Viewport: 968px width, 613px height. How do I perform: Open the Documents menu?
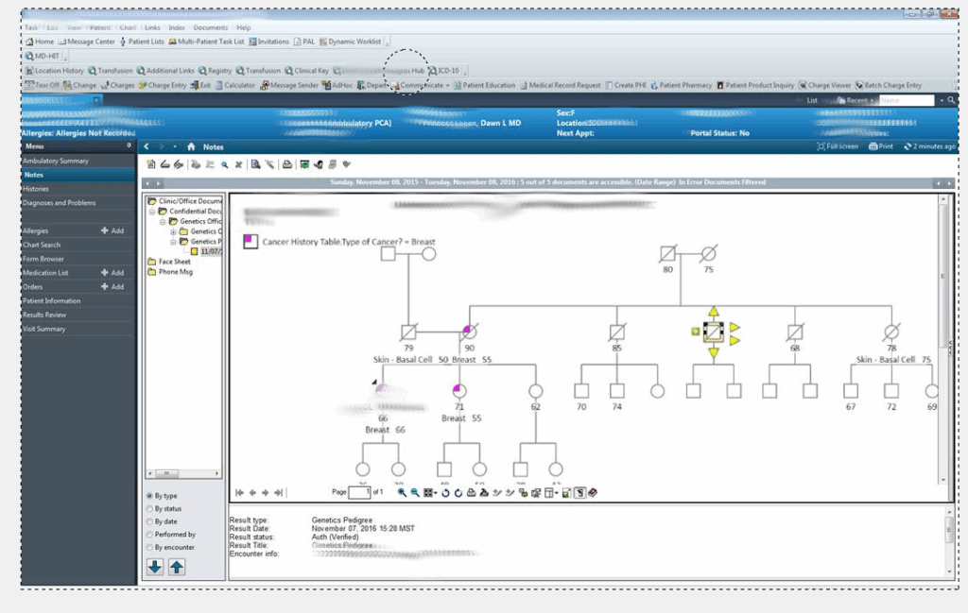tap(210, 27)
